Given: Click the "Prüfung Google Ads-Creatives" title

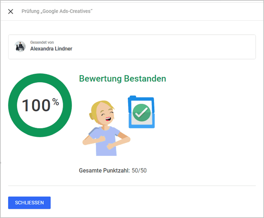Looking at the screenshot, I should coord(57,11).
